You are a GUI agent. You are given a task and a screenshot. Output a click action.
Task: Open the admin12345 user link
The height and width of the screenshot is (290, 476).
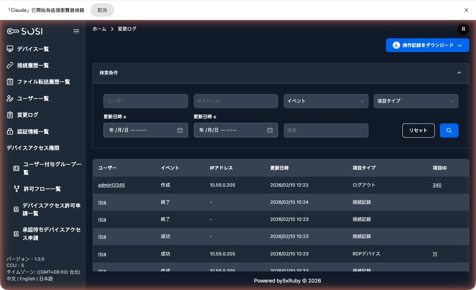[x=111, y=185]
